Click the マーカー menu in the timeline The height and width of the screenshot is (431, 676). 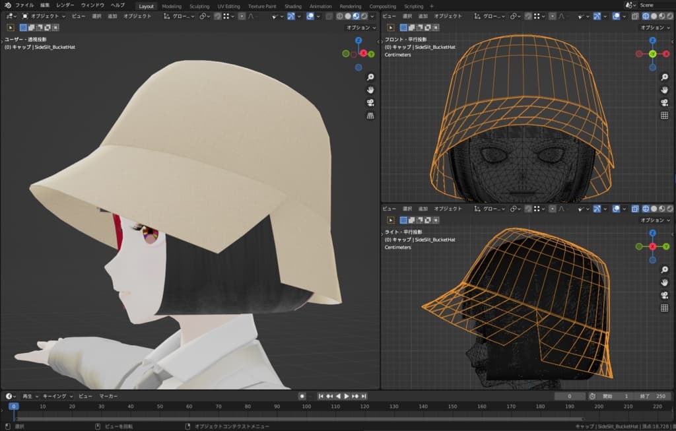tap(108, 396)
